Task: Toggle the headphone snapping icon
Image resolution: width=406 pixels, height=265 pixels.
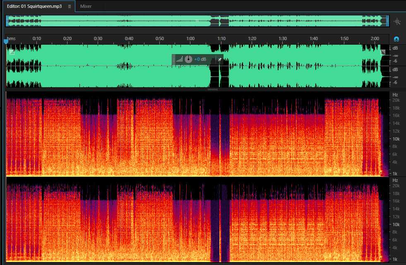Action: (x=396, y=39)
